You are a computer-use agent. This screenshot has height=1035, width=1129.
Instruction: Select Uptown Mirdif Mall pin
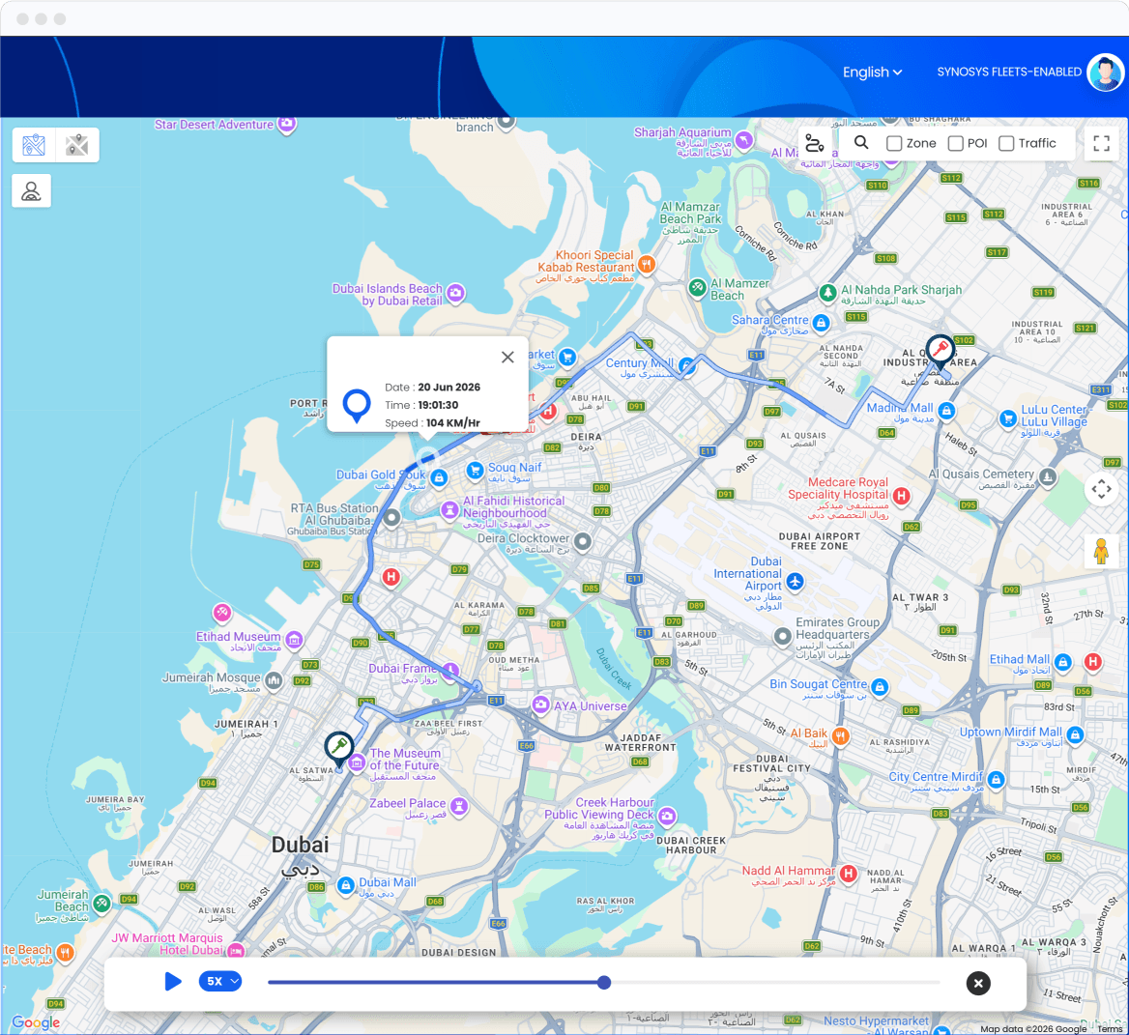tap(1076, 734)
